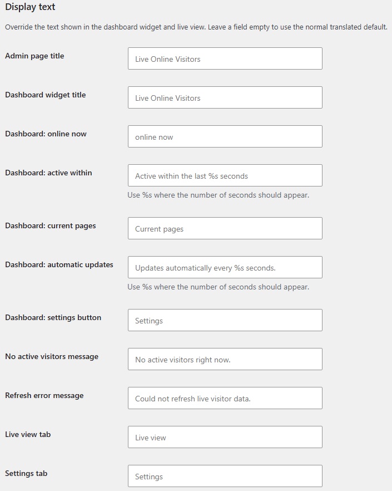Click the 'Dashboard: online now' label

(x=46, y=134)
